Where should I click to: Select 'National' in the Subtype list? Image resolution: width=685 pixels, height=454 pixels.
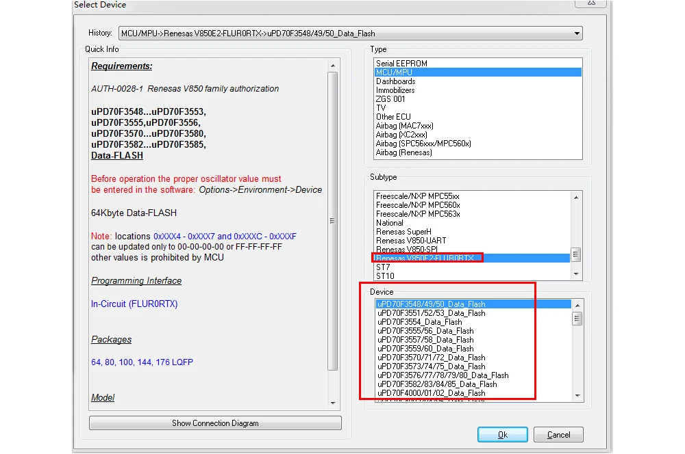click(x=472, y=223)
